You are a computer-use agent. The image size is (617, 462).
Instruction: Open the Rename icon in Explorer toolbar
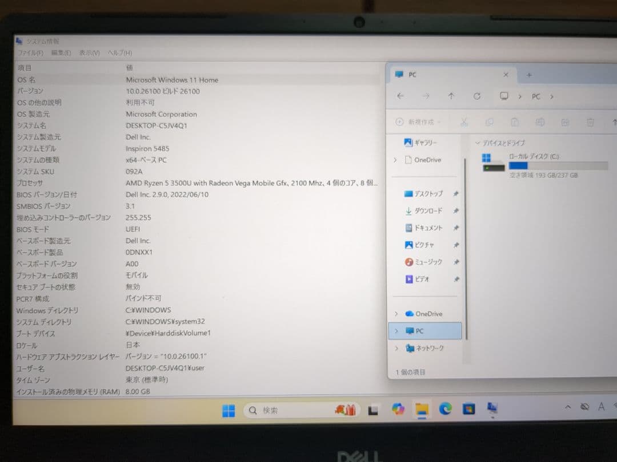pos(540,121)
